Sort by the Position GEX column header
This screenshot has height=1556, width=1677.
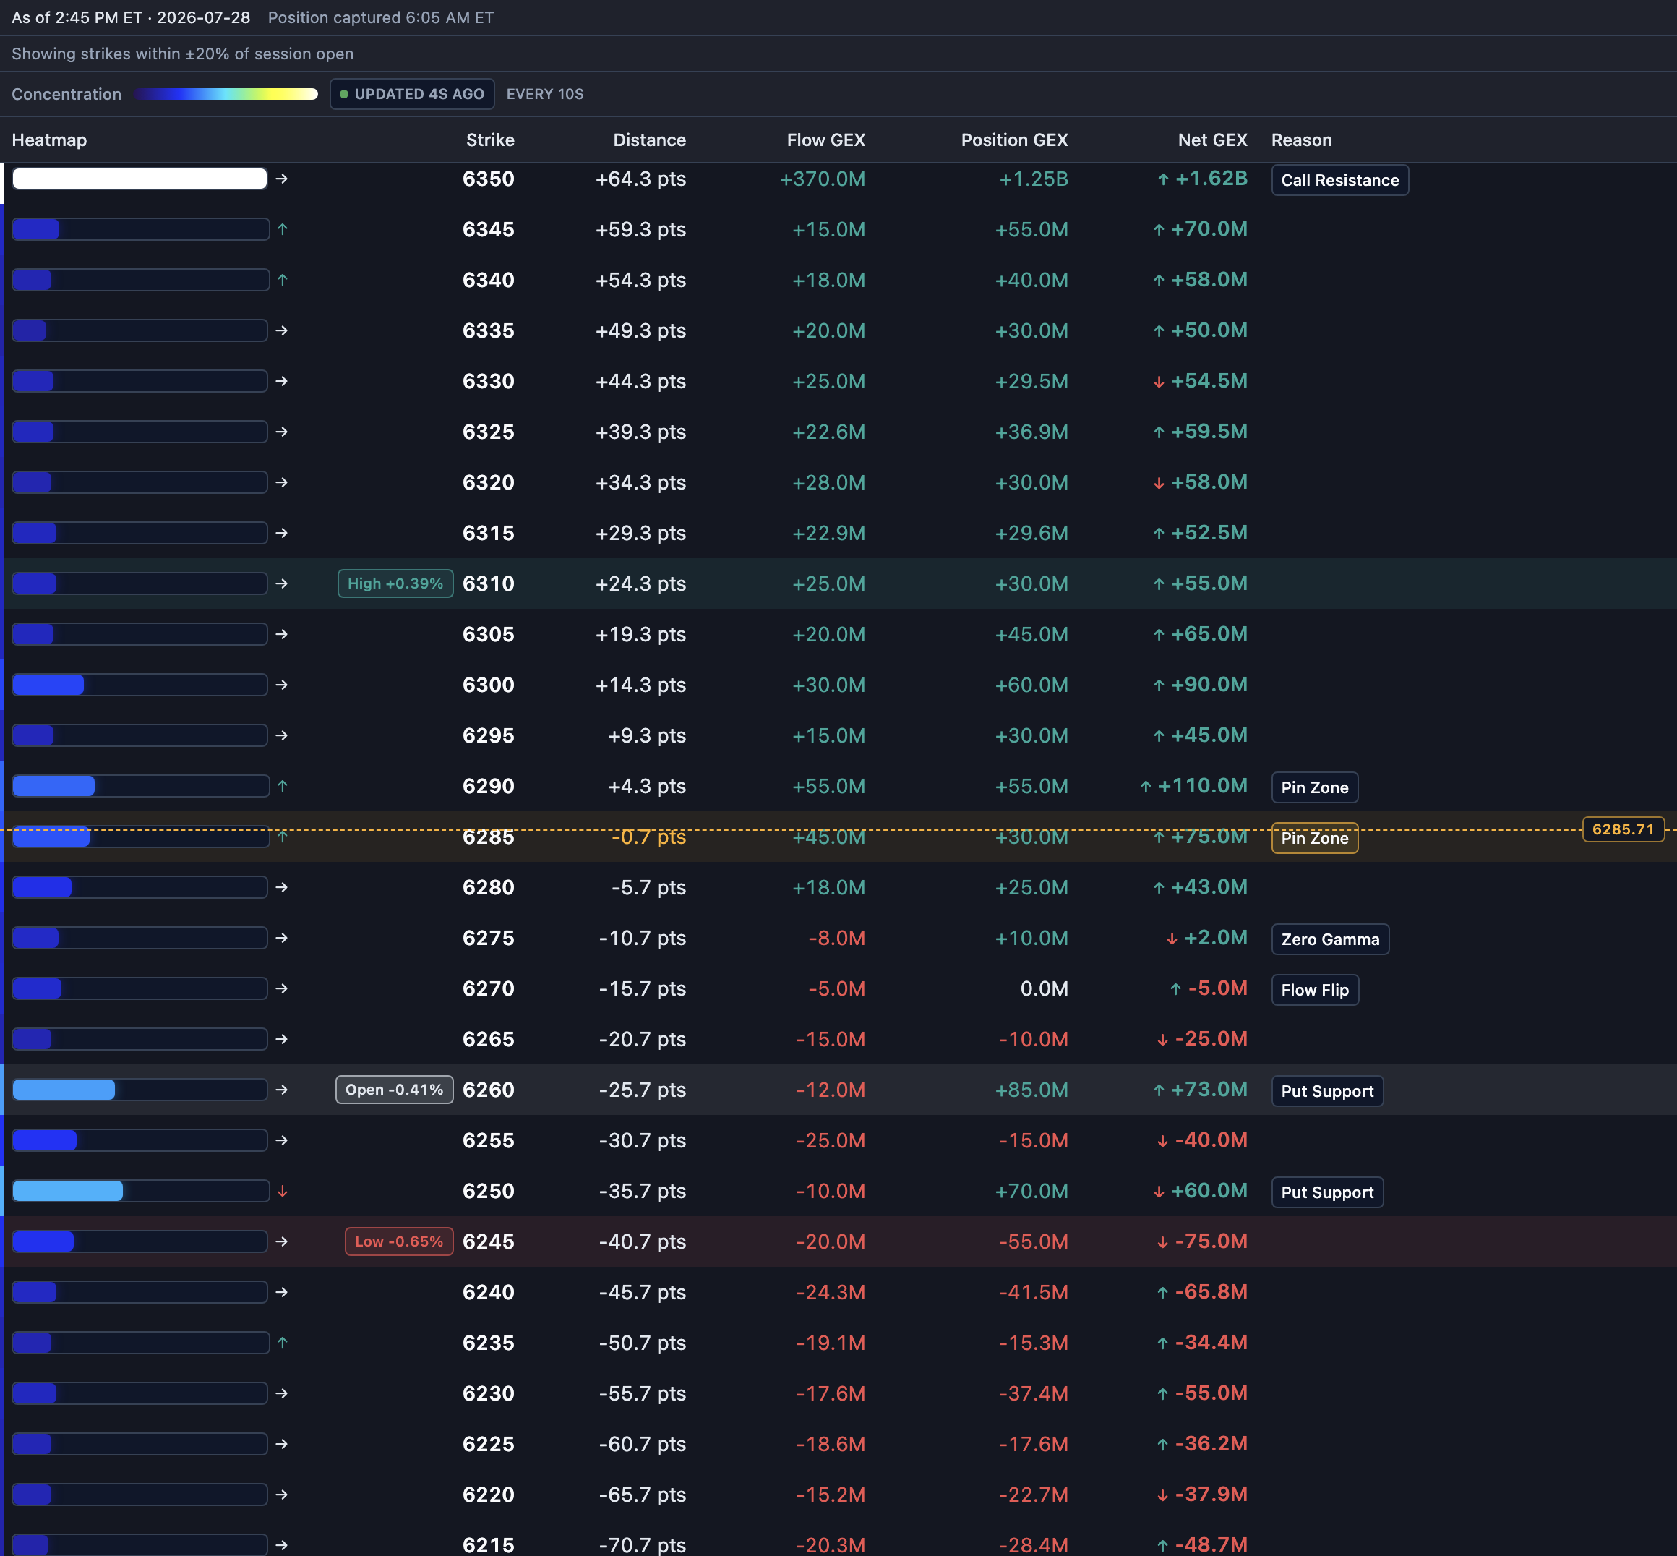tap(1014, 140)
